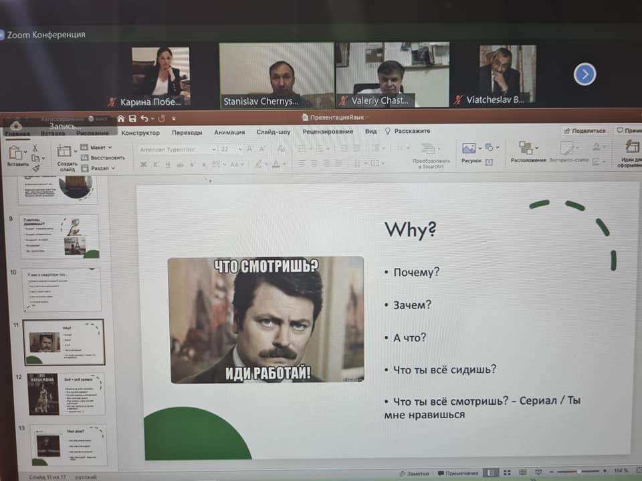642x481 pixels.
Task: Open the Paste options dropdown arrow
Action: [x=26, y=152]
